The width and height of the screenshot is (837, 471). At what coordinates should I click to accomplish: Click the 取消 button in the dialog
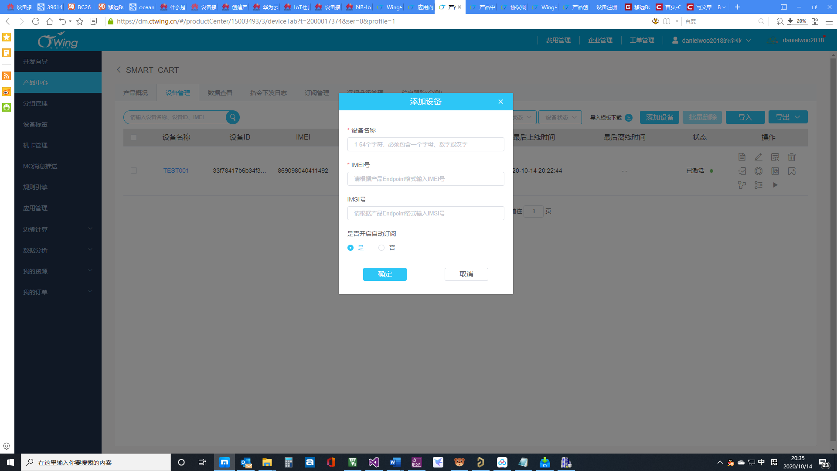tap(466, 274)
